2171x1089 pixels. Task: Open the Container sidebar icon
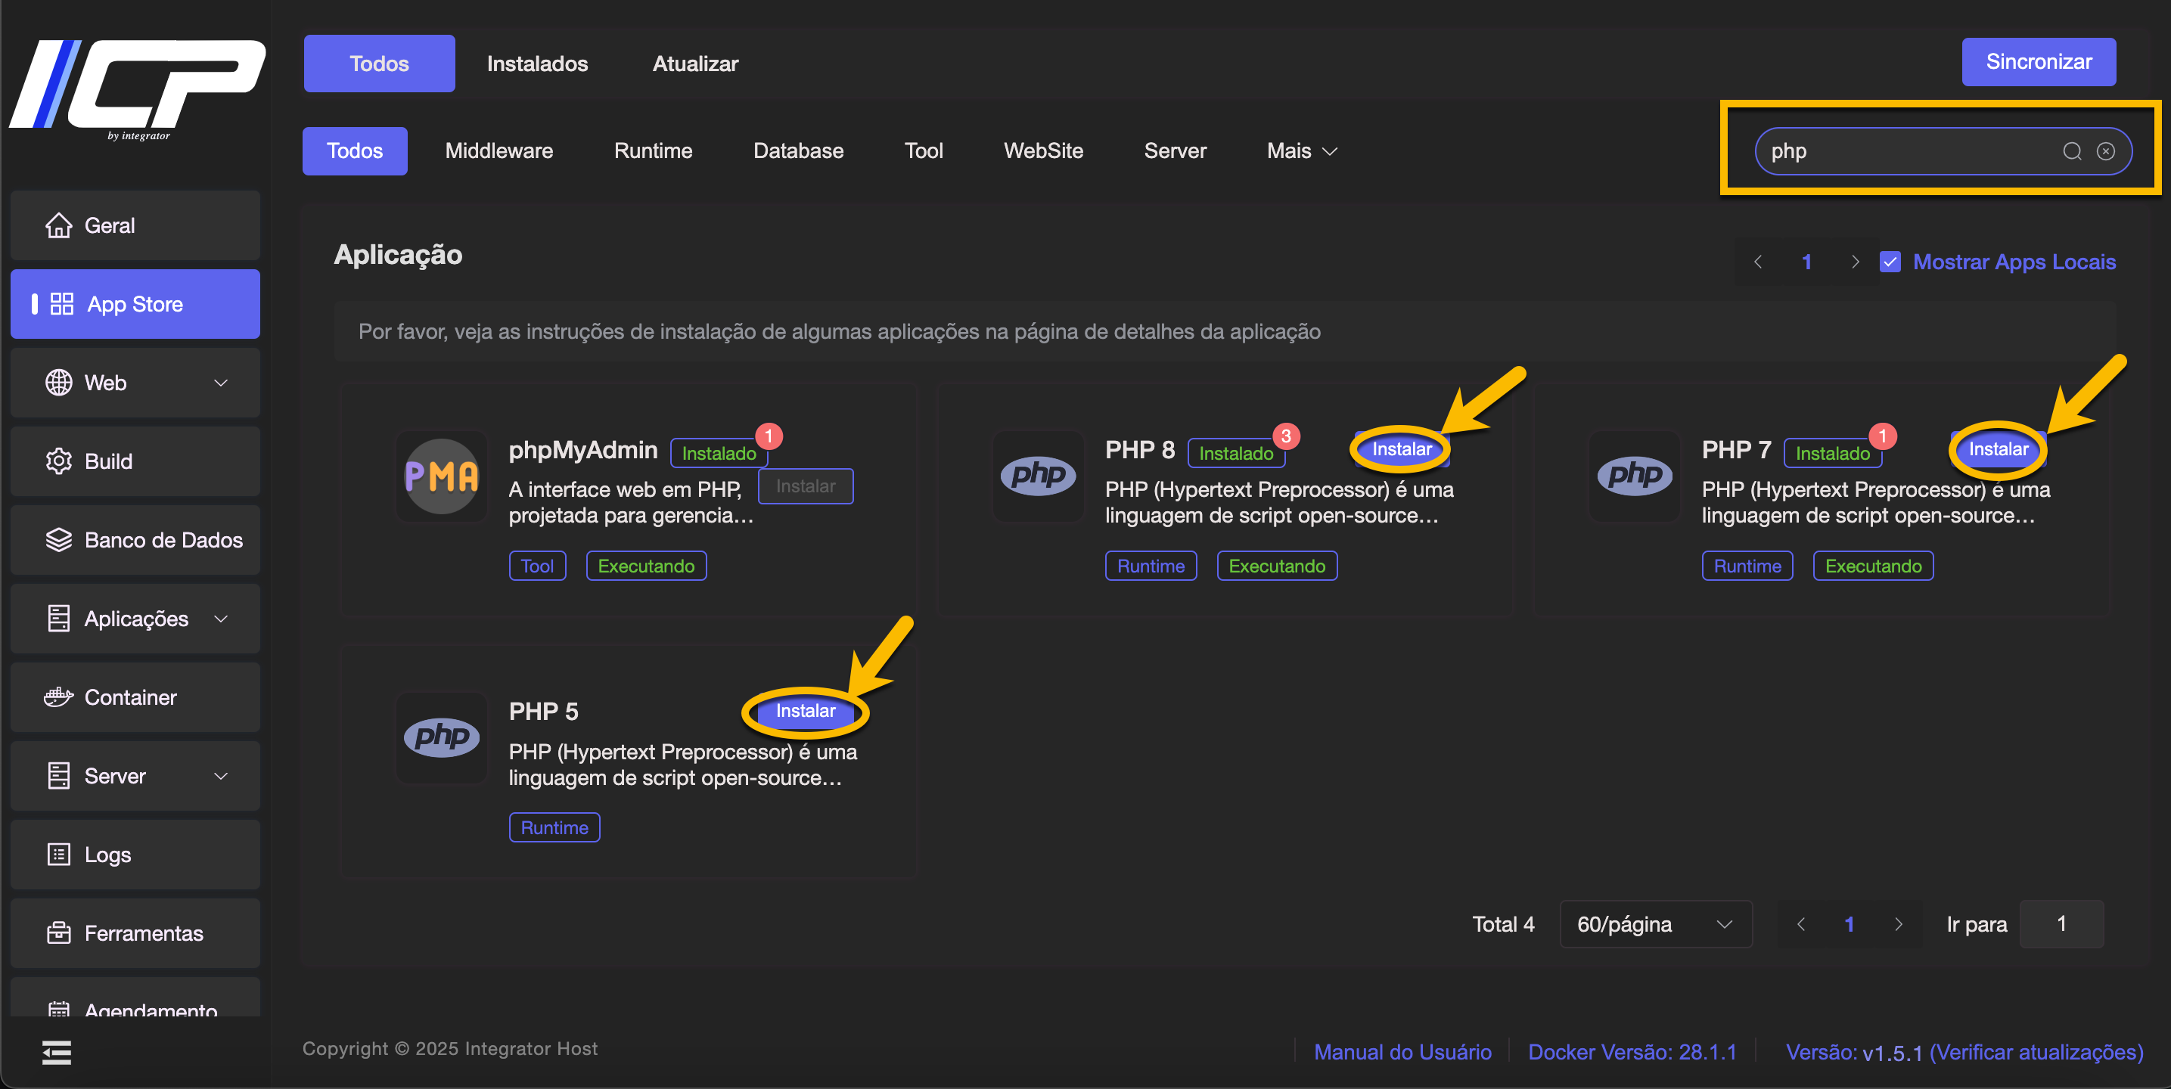pos(58,697)
